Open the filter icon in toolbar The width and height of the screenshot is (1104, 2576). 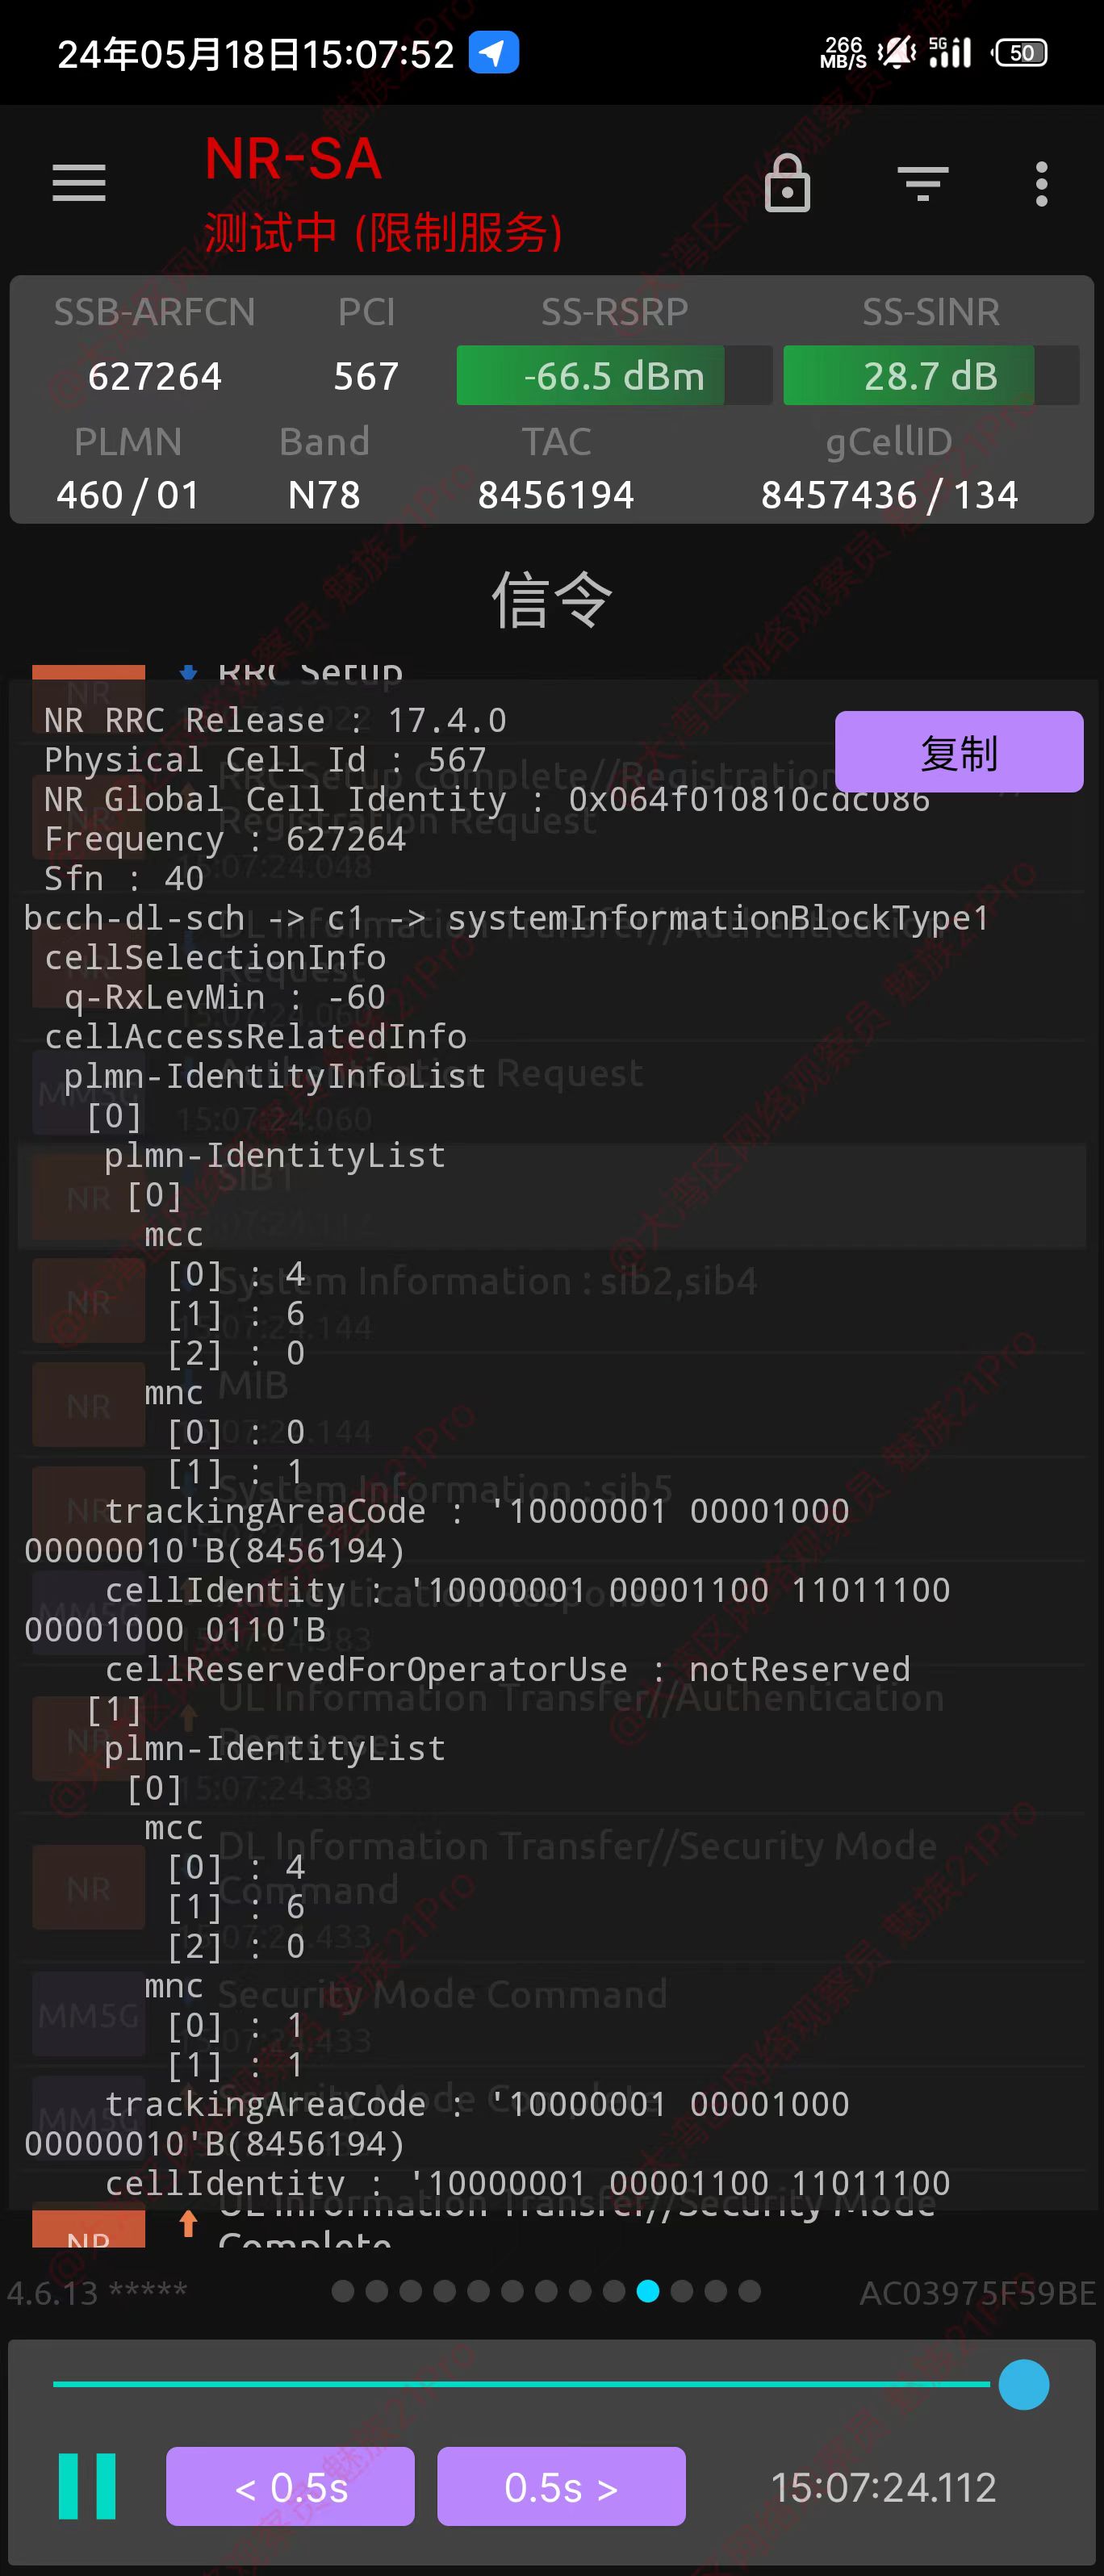point(922,183)
